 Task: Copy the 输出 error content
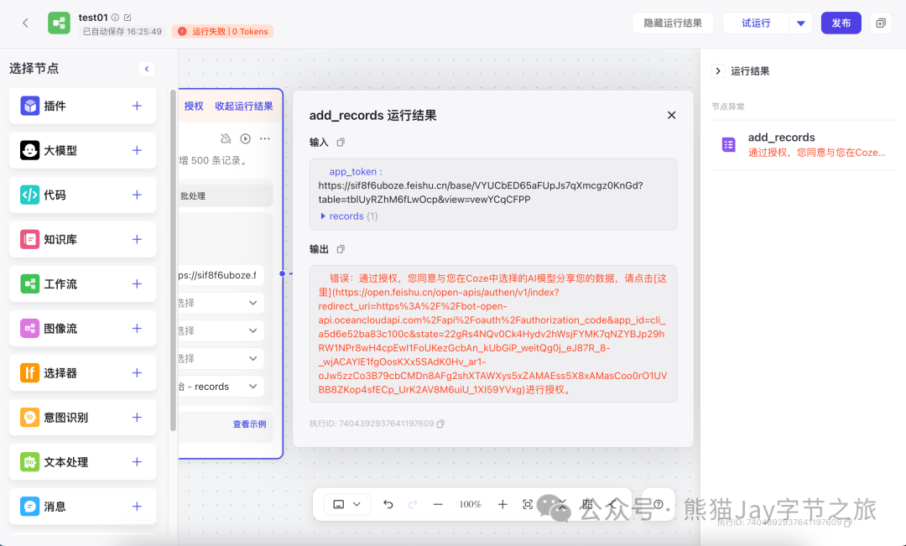point(341,249)
